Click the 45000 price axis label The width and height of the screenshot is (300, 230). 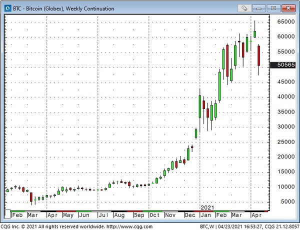286,81
